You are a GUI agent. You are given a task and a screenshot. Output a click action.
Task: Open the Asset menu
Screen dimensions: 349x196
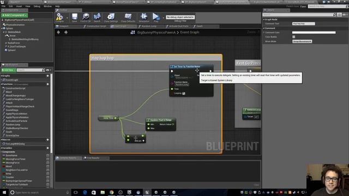(x=19, y=6)
